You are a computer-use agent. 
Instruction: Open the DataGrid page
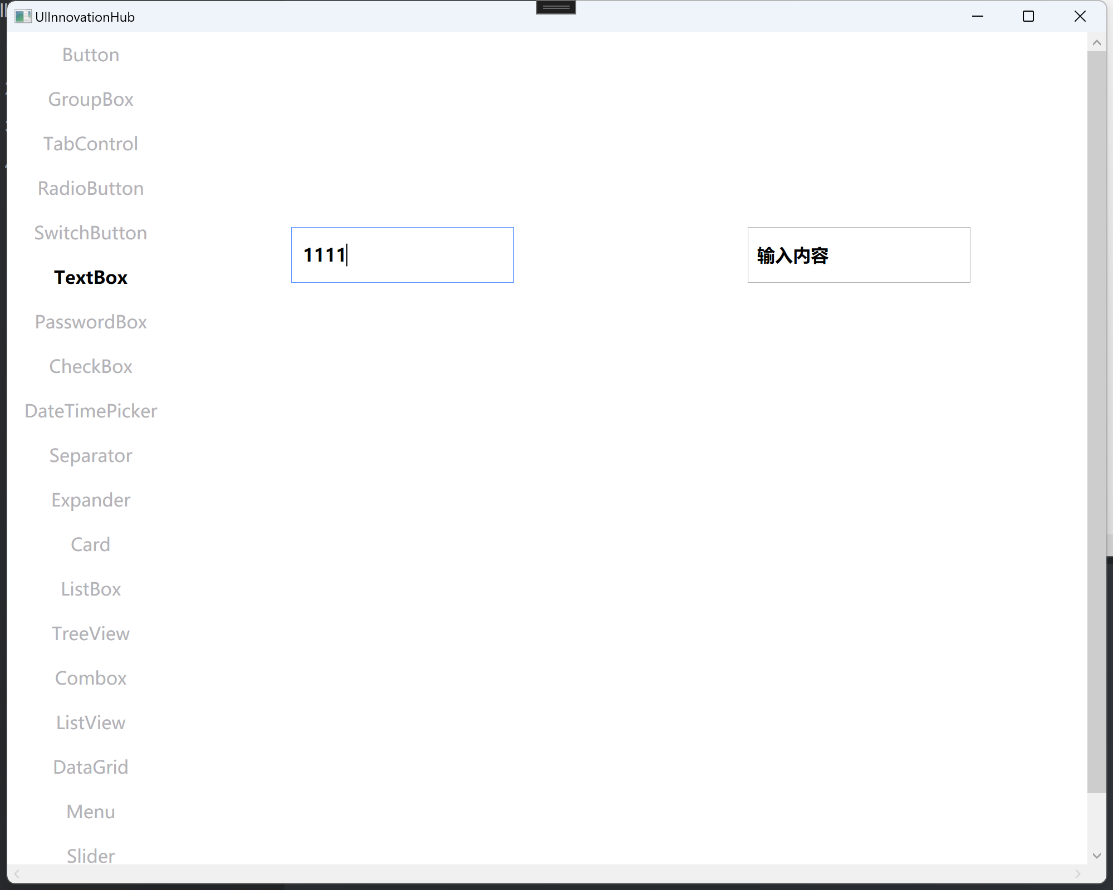pos(91,768)
